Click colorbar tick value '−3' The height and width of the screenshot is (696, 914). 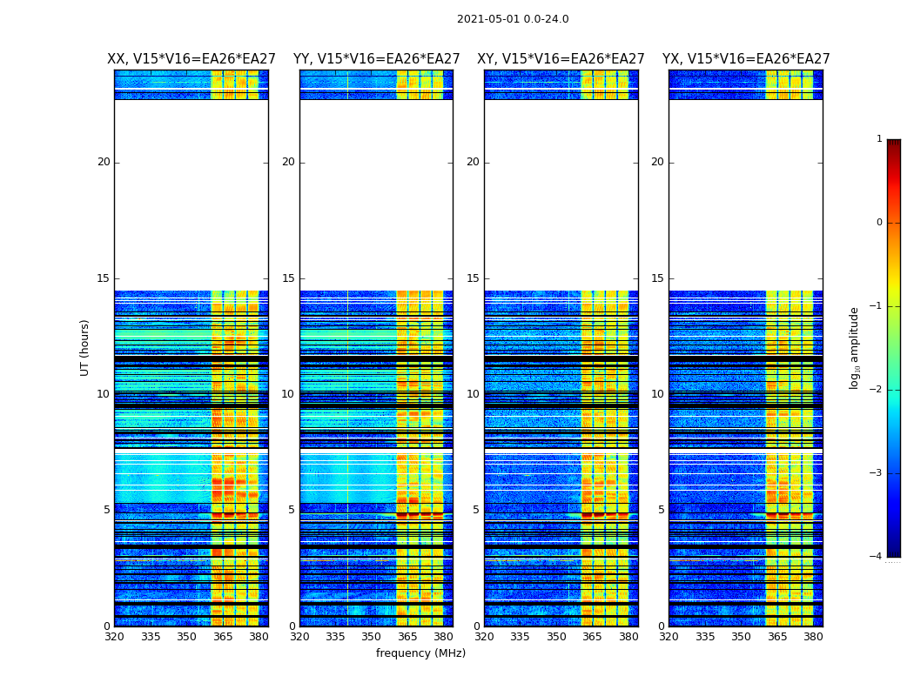coord(876,473)
